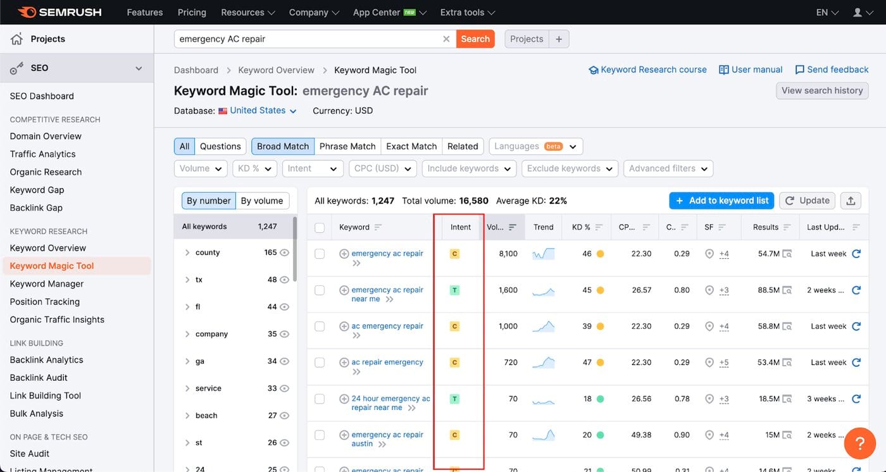Click the export upload icon
886x472 pixels.
pyautogui.click(x=851, y=201)
